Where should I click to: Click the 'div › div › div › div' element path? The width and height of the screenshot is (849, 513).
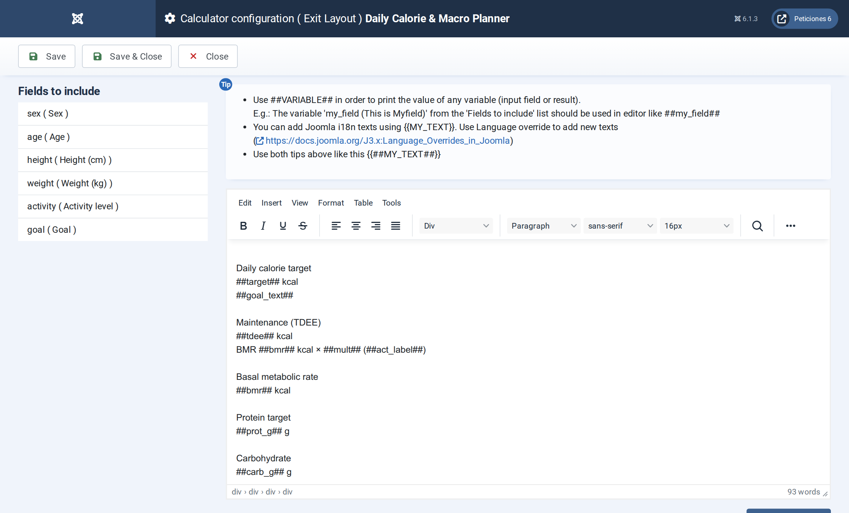click(262, 492)
